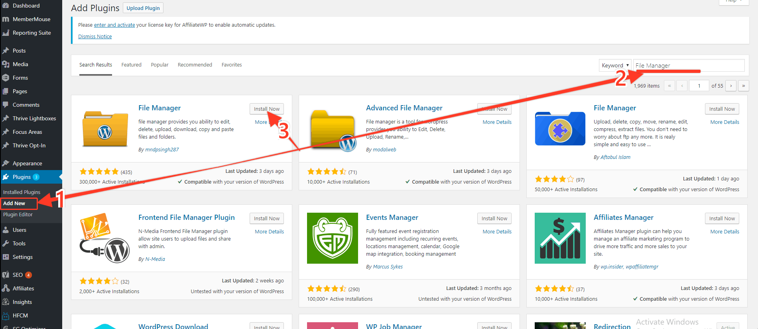
Task: Click the Appearance brush icon
Action: (6, 163)
